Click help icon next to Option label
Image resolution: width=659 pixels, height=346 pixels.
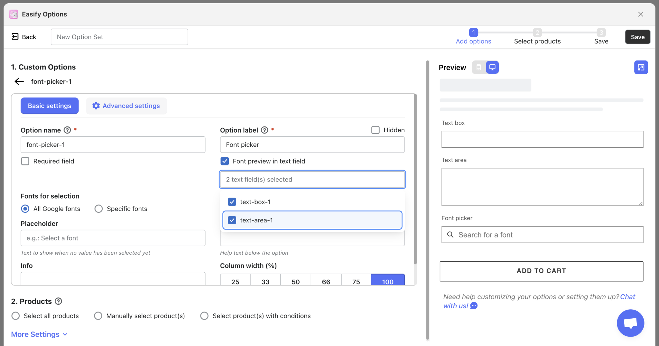click(265, 130)
